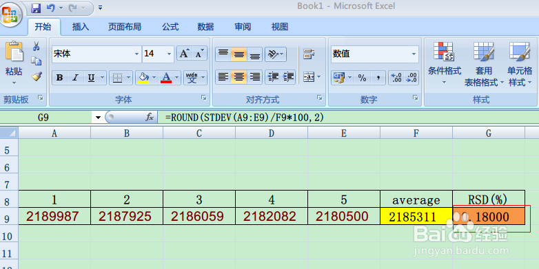
Task: Activate the Format Painter brush
Action: pyautogui.click(x=37, y=76)
